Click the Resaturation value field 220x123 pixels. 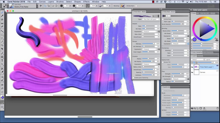coord(187,31)
